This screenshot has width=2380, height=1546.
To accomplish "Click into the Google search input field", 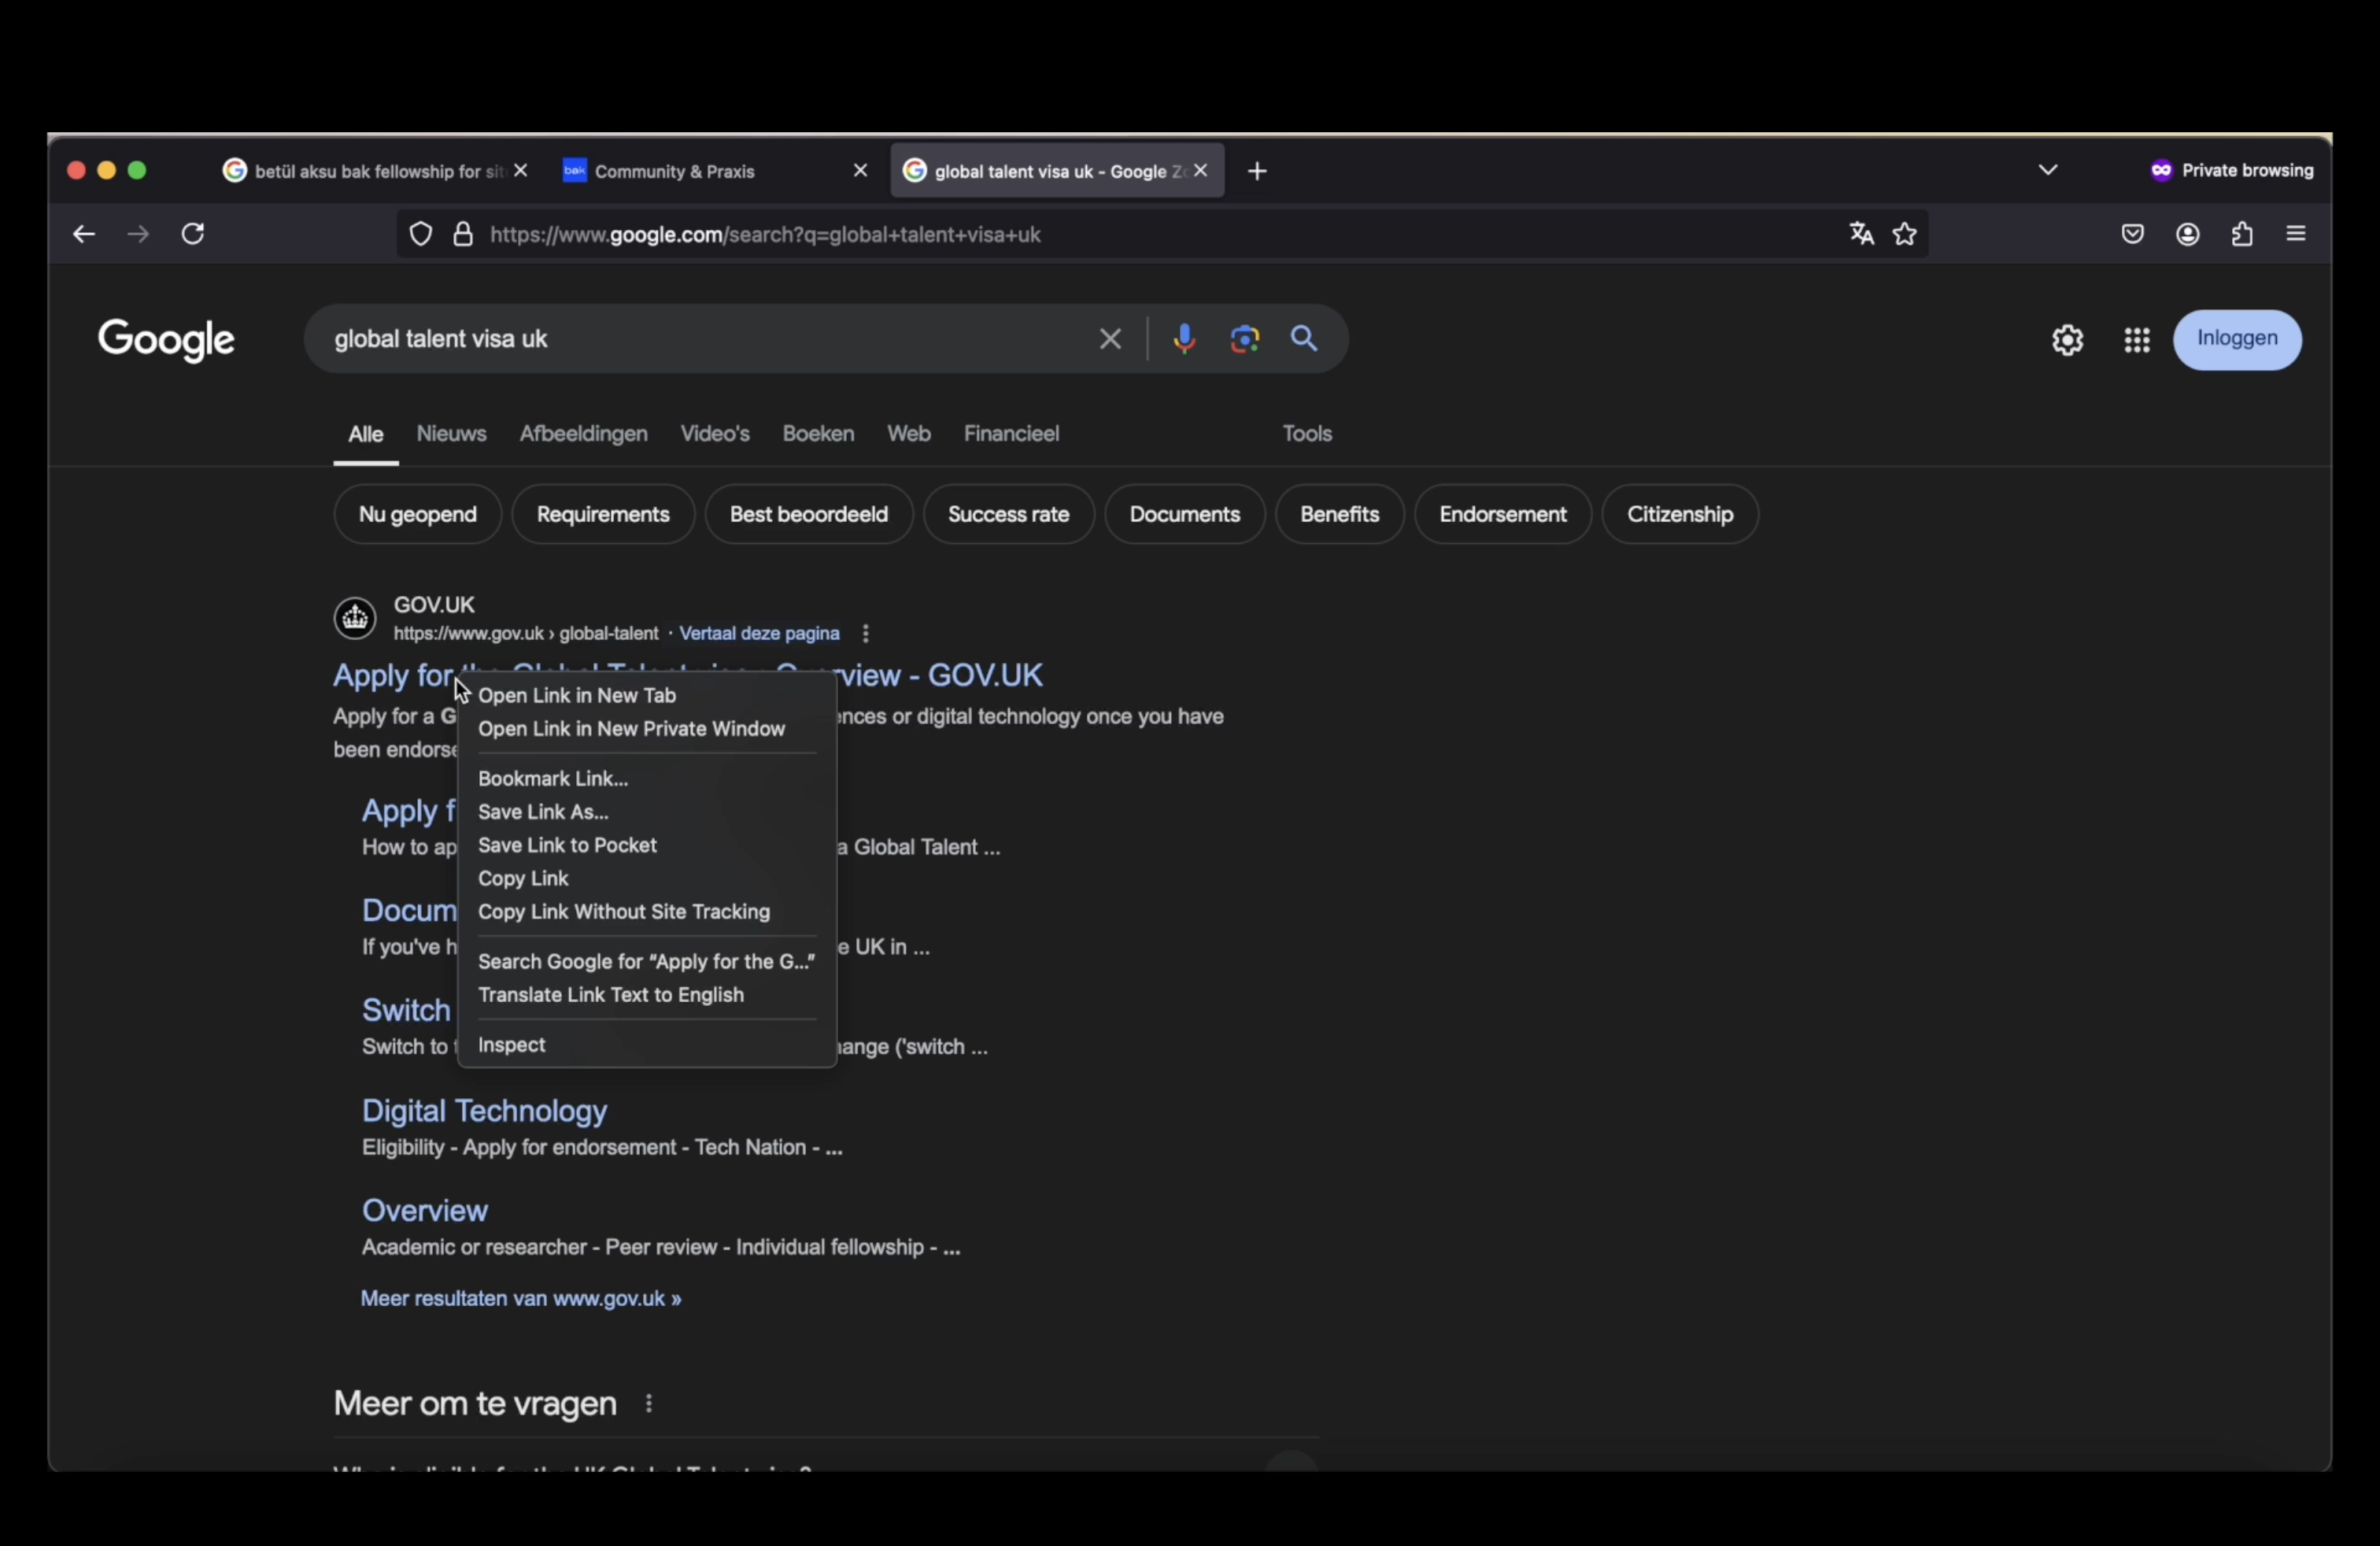I will tap(700, 339).
